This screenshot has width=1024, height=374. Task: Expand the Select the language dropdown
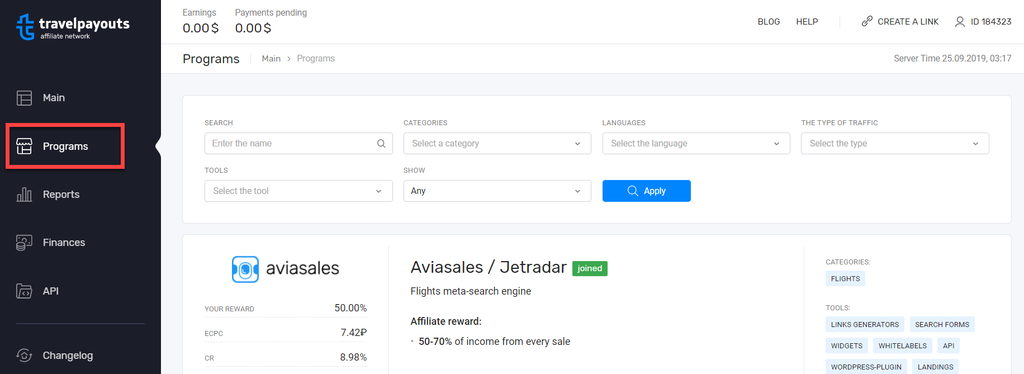[696, 144]
